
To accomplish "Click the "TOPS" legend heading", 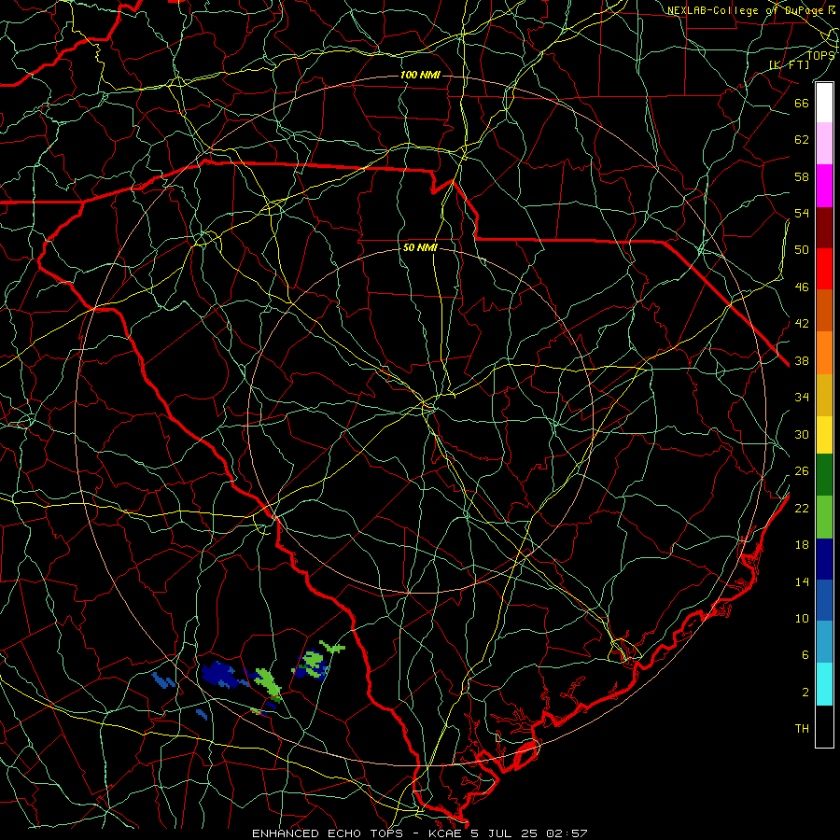I will click(820, 55).
